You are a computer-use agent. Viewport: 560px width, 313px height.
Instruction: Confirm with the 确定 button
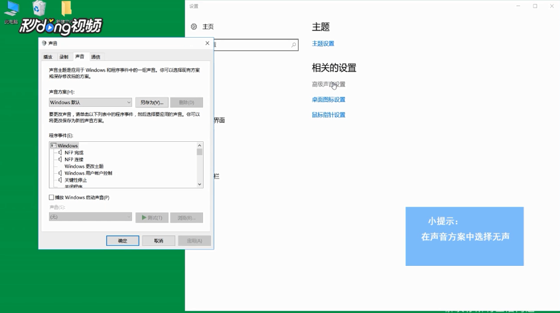click(123, 241)
